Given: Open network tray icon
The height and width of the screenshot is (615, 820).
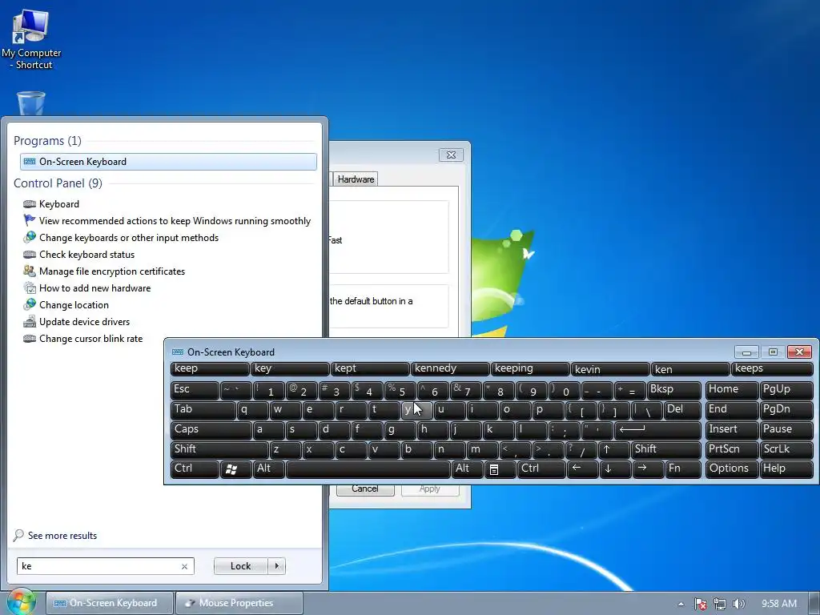Looking at the screenshot, I should coord(720,604).
